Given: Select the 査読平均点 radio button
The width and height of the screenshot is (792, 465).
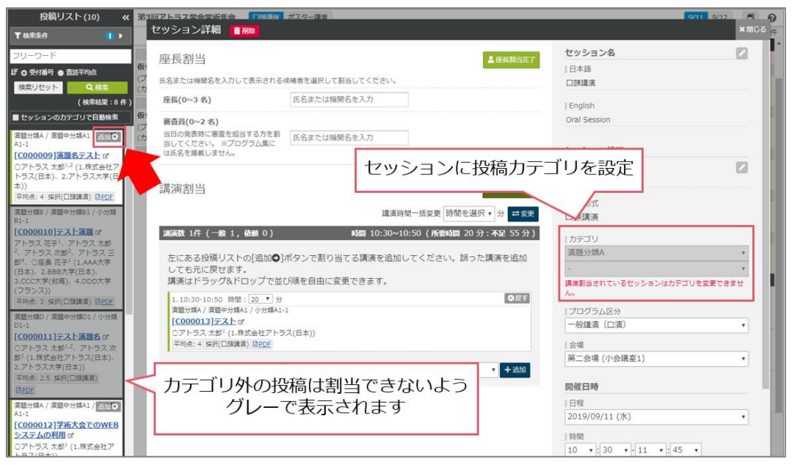Looking at the screenshot, I should pos(62,70).
